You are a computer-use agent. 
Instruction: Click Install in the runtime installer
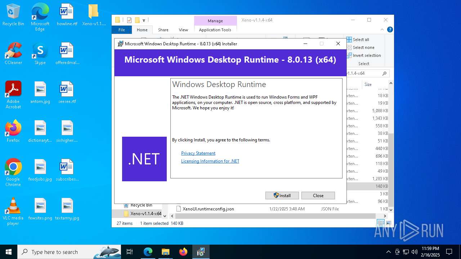click(x=282, y=195)
